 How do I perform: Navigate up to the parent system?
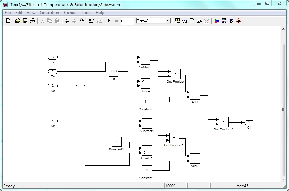point(81,21)
